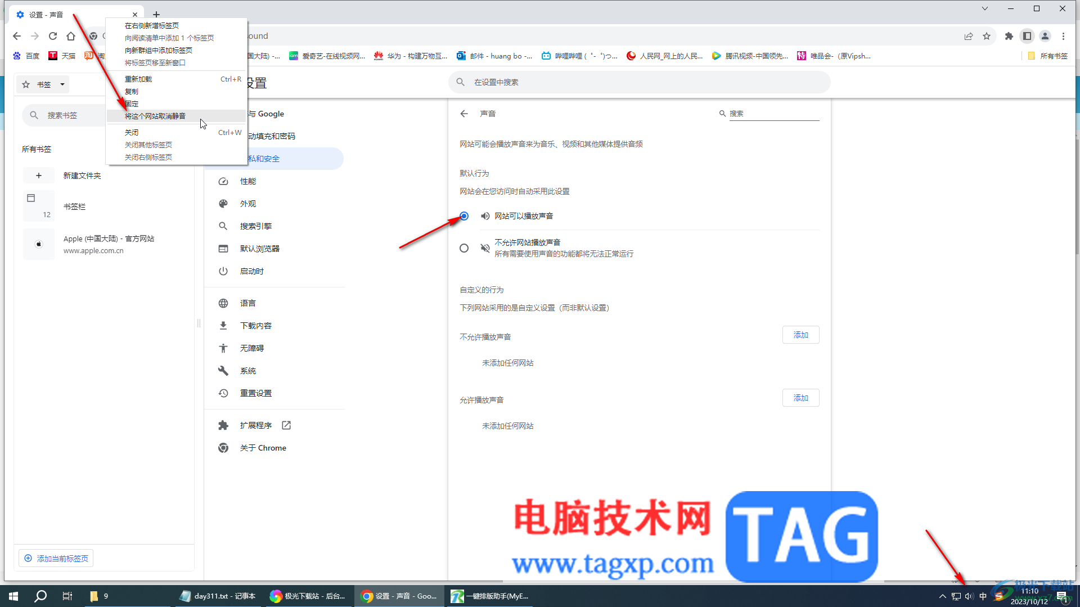Choose 向新群组中添加标签页 menu item

(x=177, y=51)
